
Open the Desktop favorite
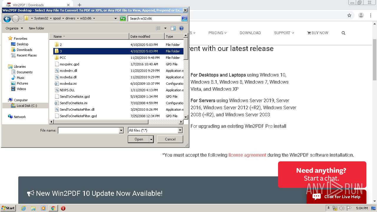[x=22, y=44]
